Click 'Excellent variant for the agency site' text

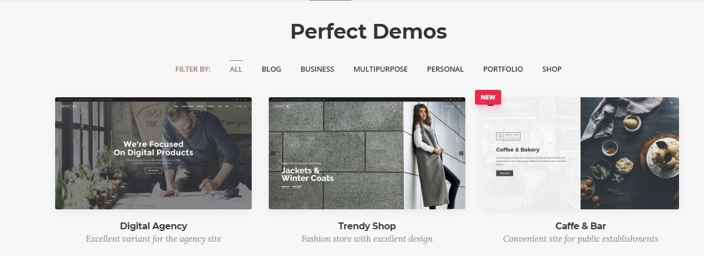point(153,239)
